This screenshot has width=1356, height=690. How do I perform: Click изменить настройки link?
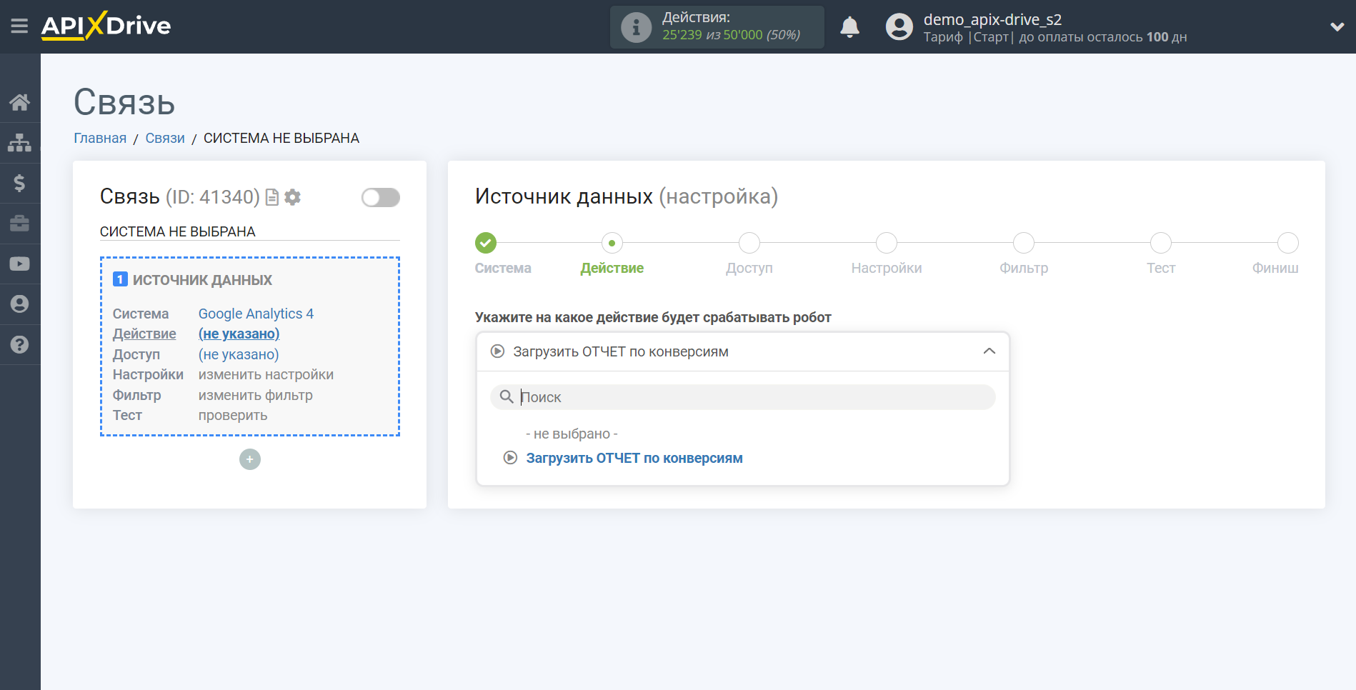[x=266, y=374]
